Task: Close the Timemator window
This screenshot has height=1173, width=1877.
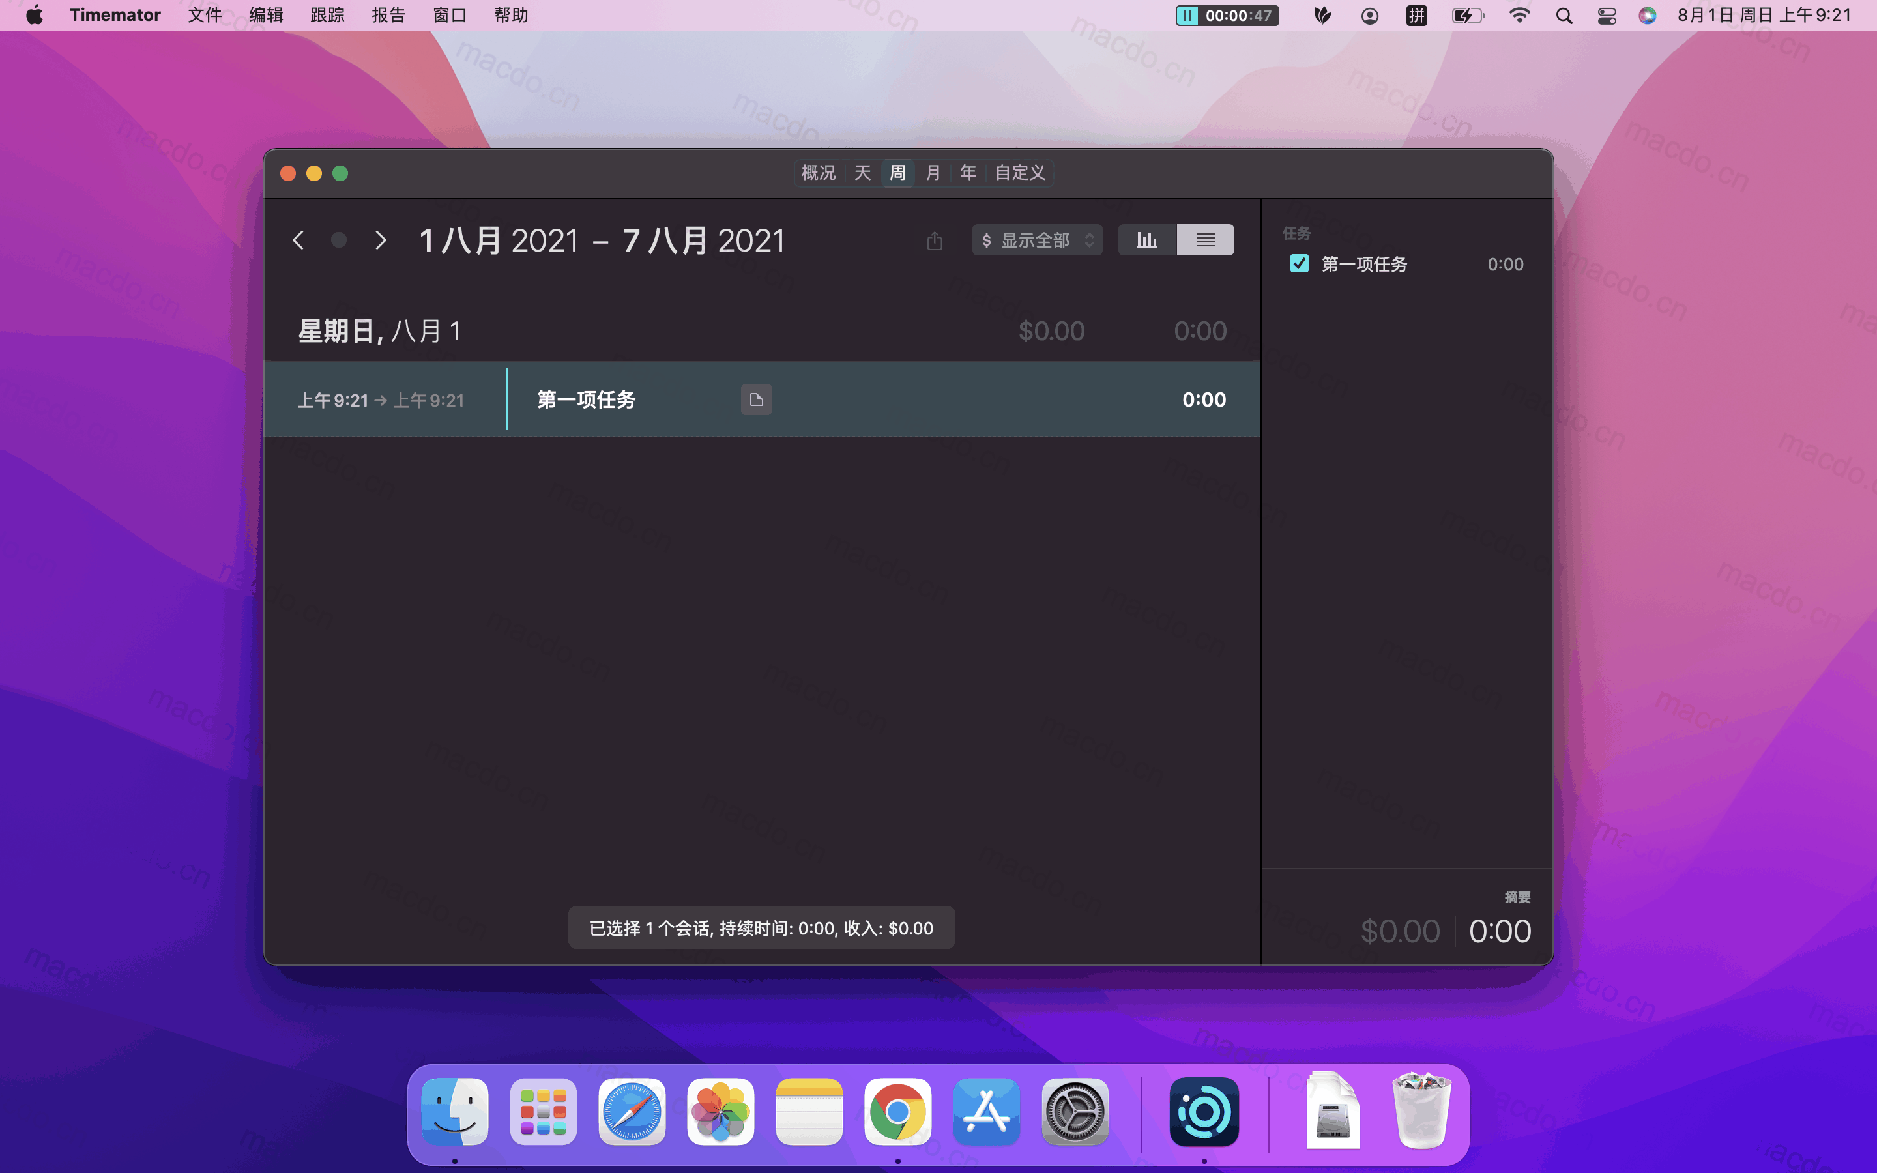Action: click(x=288, y=173)
